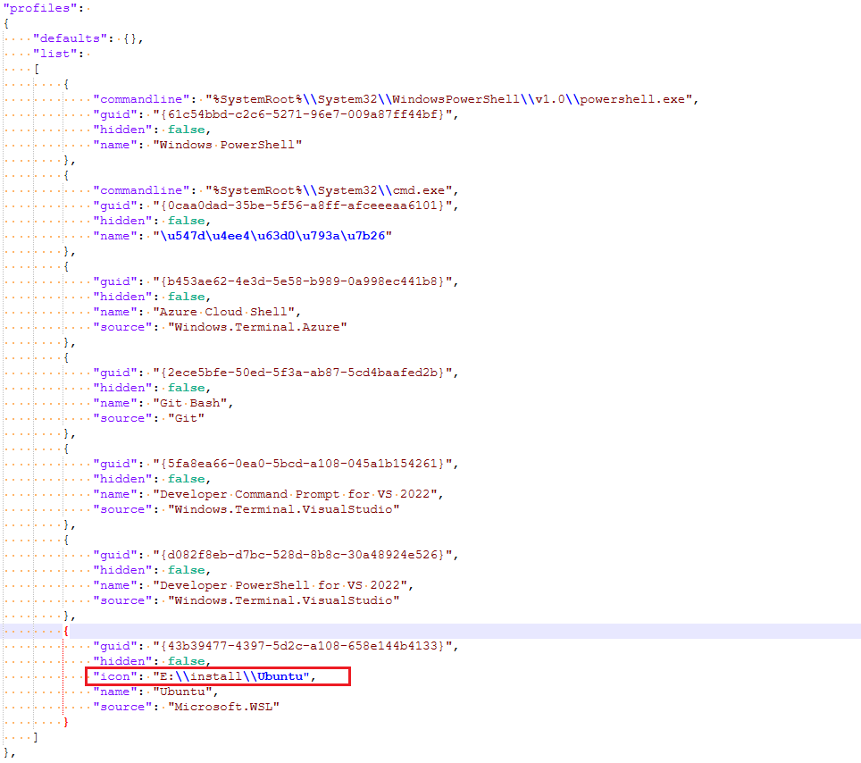Click the red opening brace of Ubuntu block
This screenshot has height=763, width=861.
(x=66, y=631)
